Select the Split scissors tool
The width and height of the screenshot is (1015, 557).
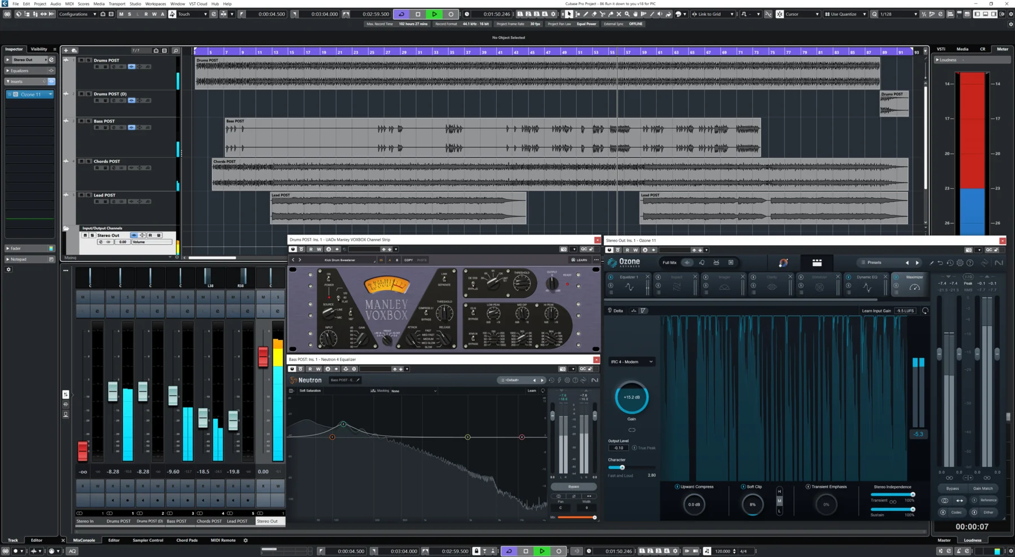click(x=602, y=14)
